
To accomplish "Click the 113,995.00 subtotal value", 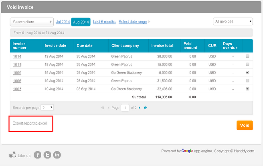I will click(x=164, y=97).
